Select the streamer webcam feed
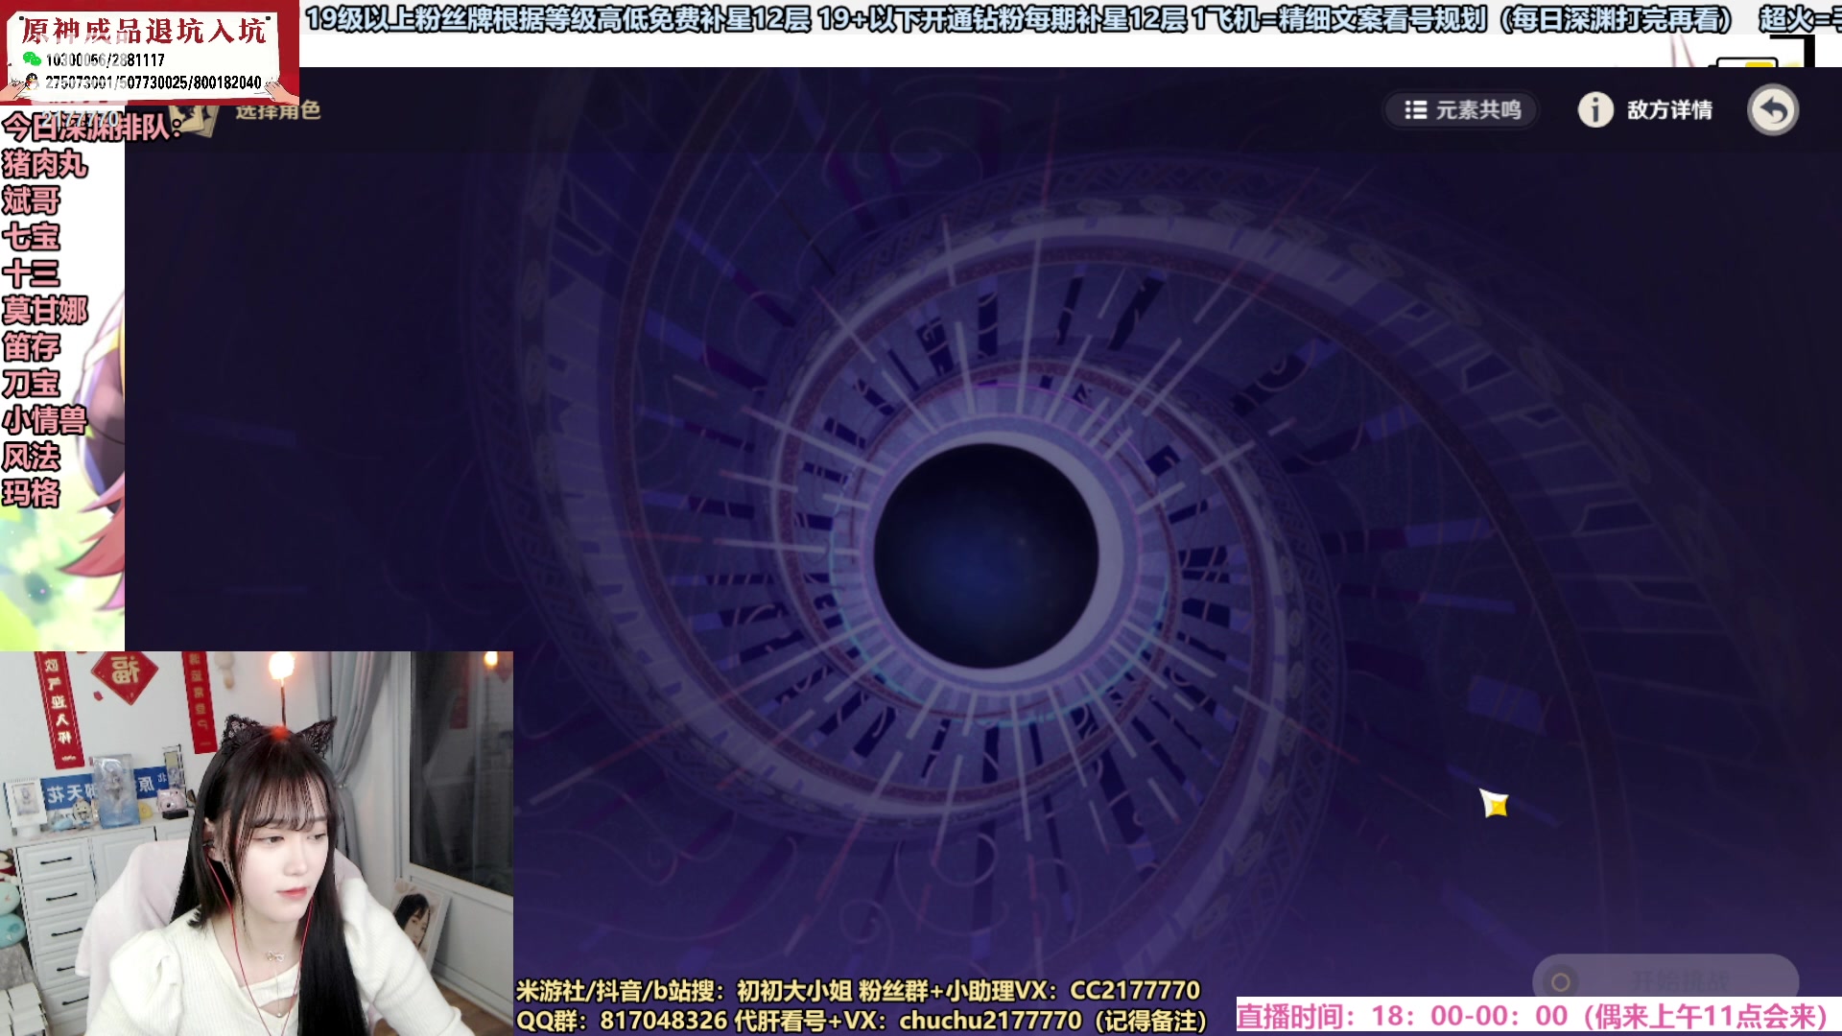Viewport: 1842px width, 1036px height. pyautogui.click(x=256, y=843)
